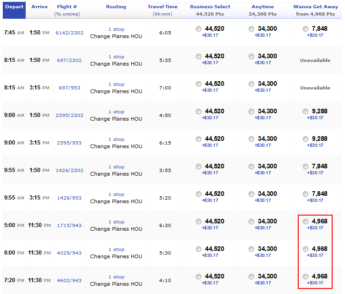Click travel time 4:10 value
The width and height of the screenshot is (345, 294).
point(165,280)
